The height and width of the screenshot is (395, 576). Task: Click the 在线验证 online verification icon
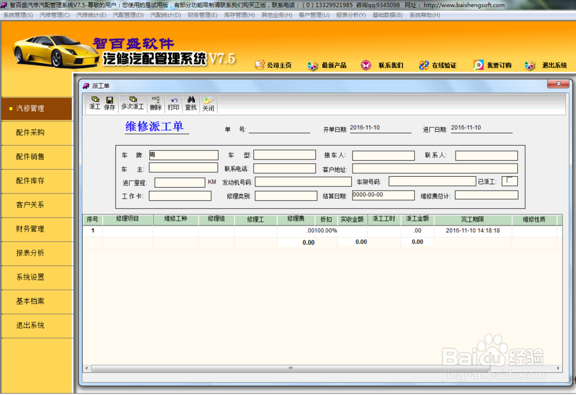tap(424, 65)
